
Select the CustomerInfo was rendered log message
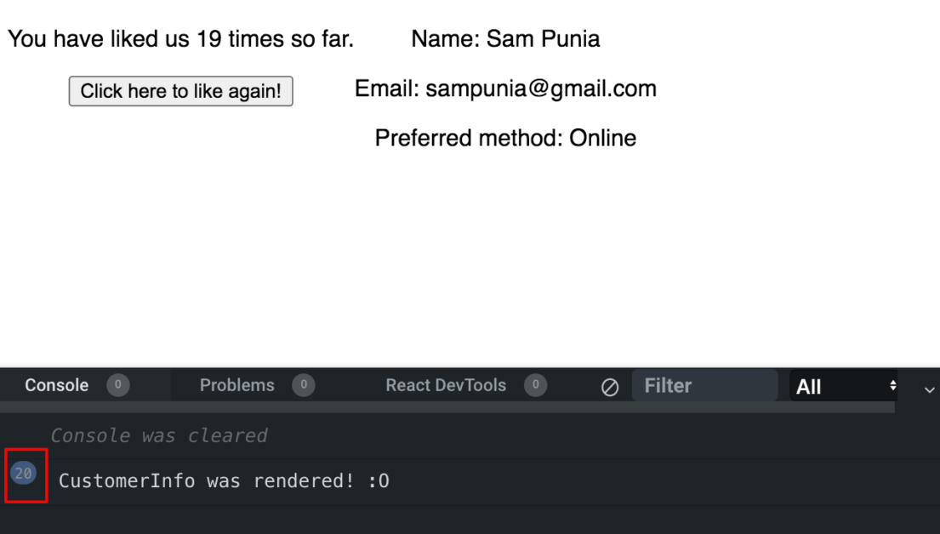(x=224, y=481)
